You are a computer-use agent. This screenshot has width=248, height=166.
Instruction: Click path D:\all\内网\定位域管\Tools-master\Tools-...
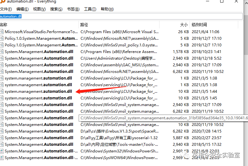(x=119, y=145)
